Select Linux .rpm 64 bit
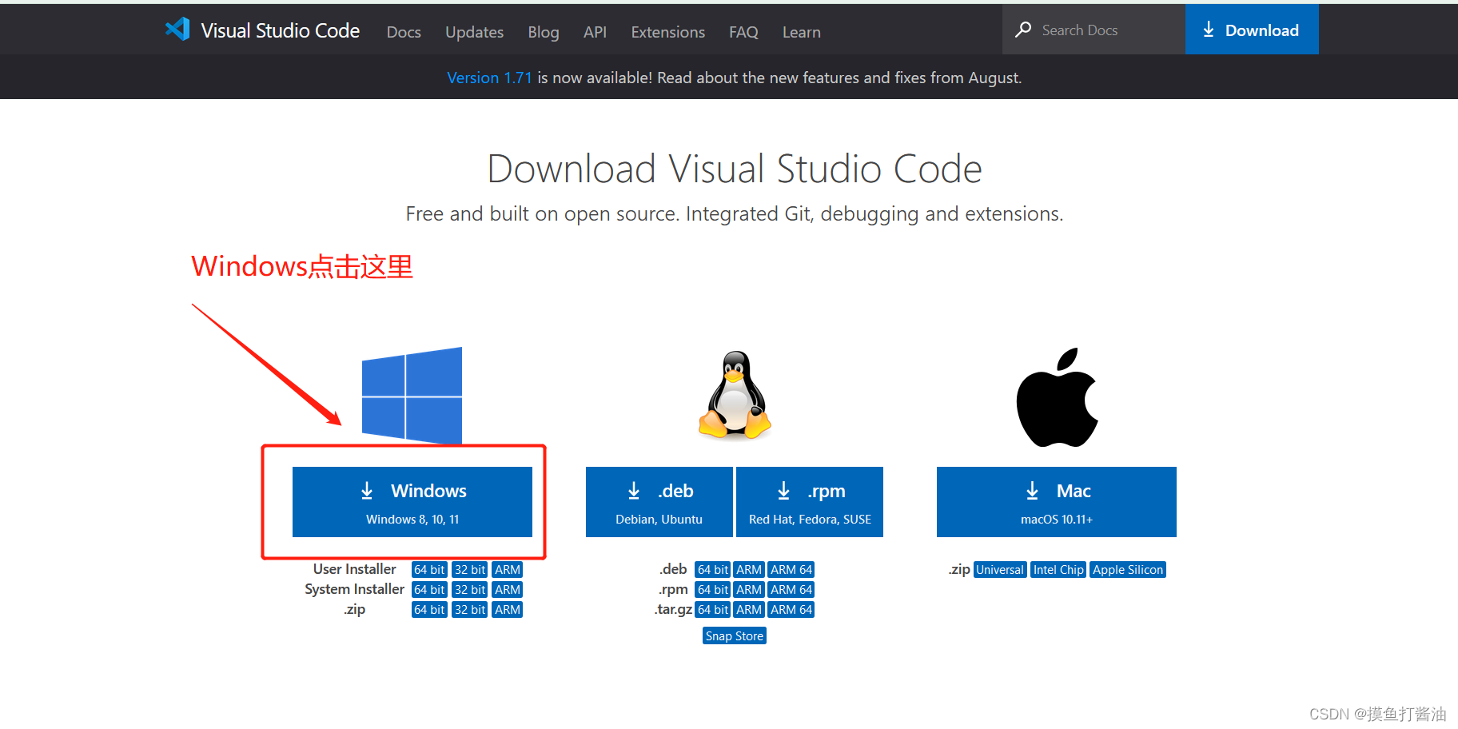The width and height of the screenshot is (1458, 729). coord(713,589)
